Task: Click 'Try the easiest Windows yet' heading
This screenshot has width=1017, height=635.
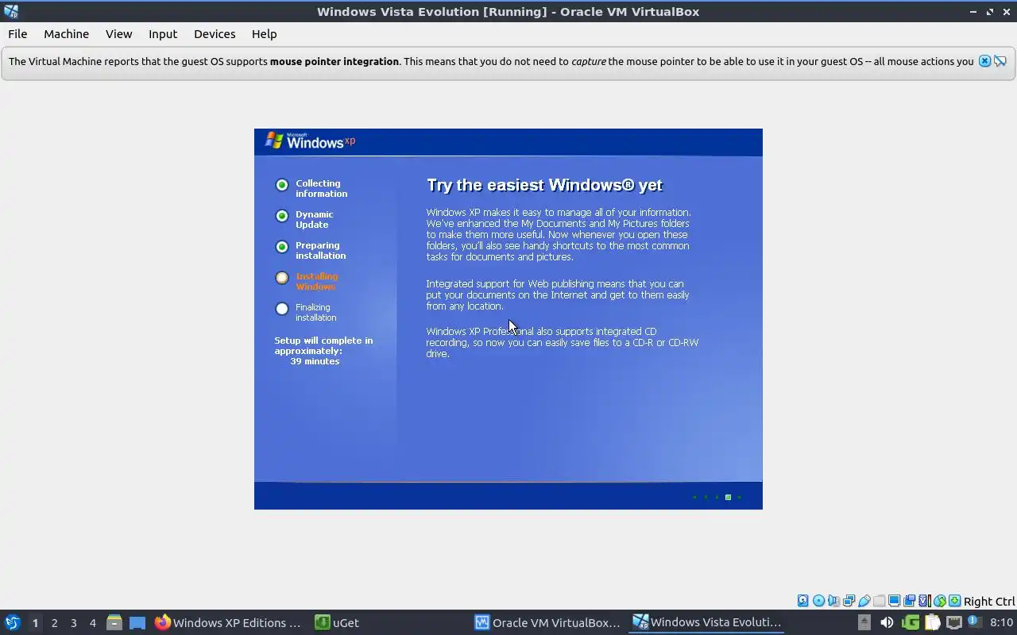Action: click(544, 185)
